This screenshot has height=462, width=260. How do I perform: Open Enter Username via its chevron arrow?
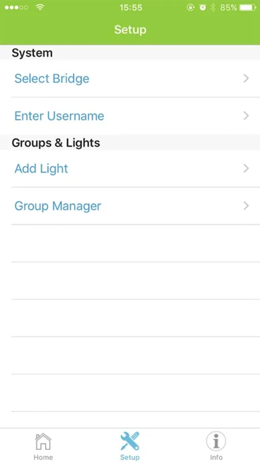point(246,116)
